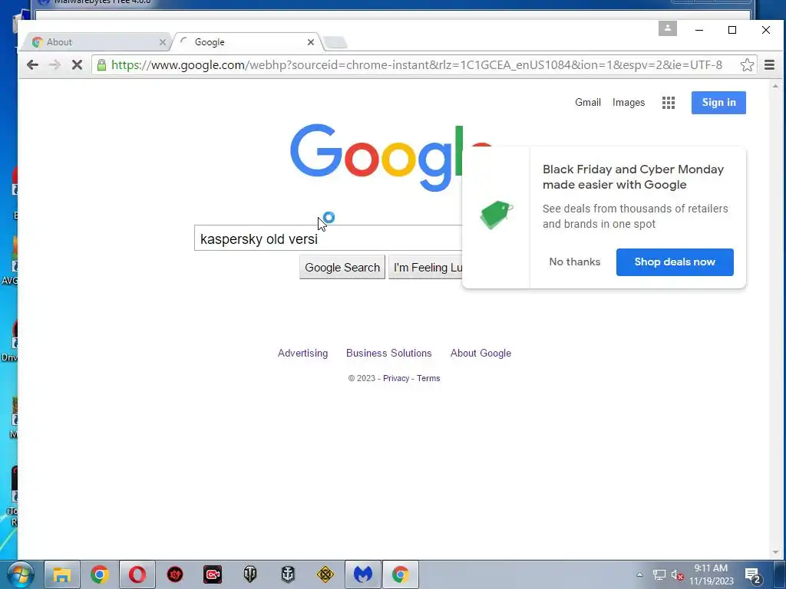786x589 pixels.
Task: Dismiss the promo with No thanks
Action: point(574,262)
